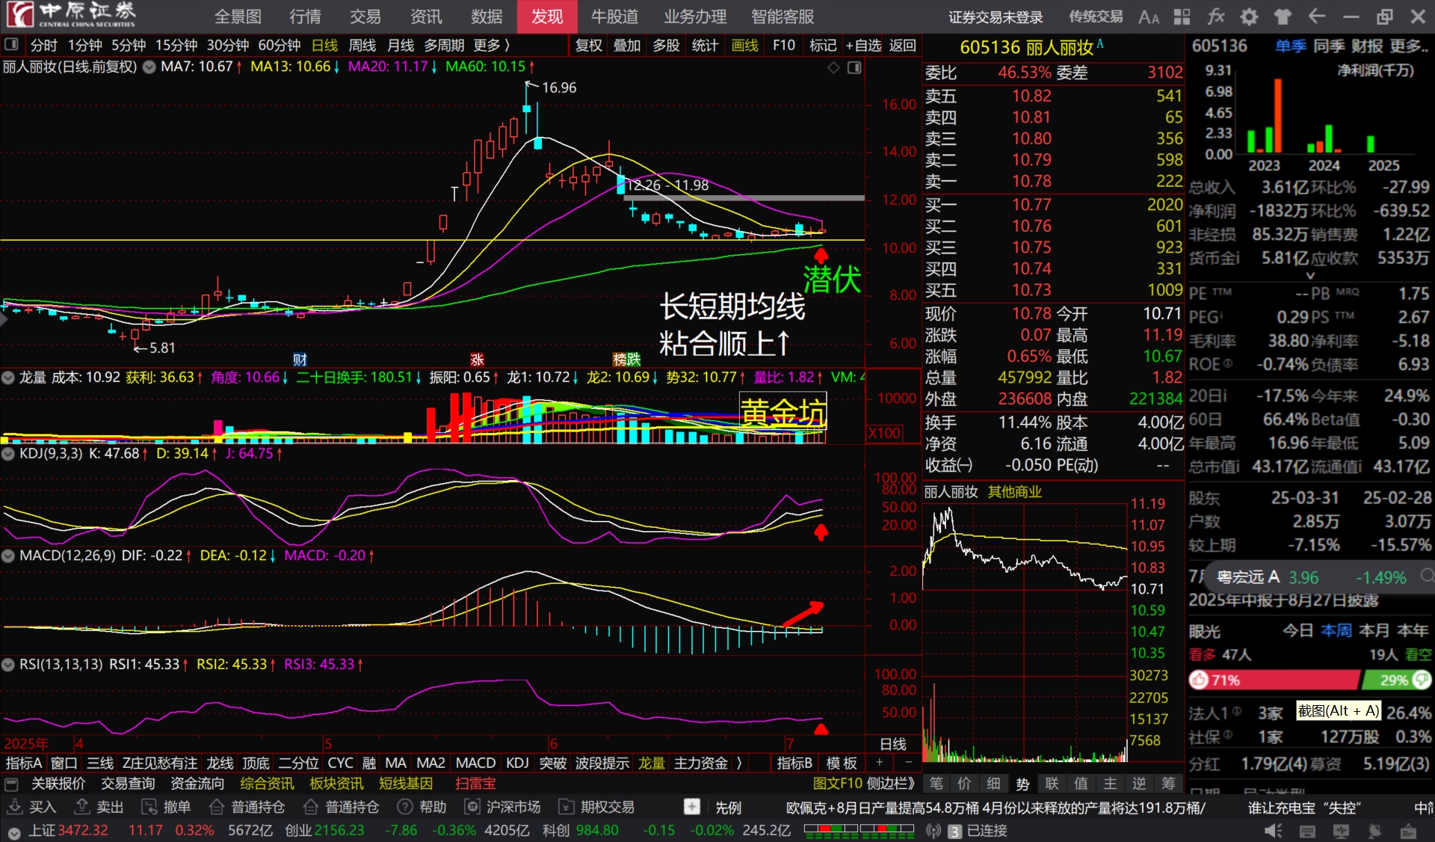Switch to the 势 tab
Screen dimensions: 1435x842
pyautogui.click(x=1022, y=784)
